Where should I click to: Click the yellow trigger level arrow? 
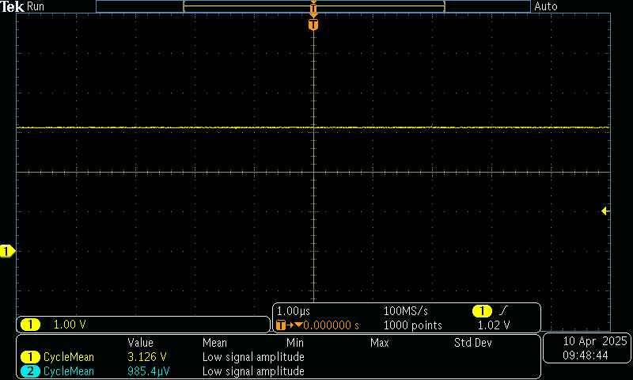[x=605, y=211]
